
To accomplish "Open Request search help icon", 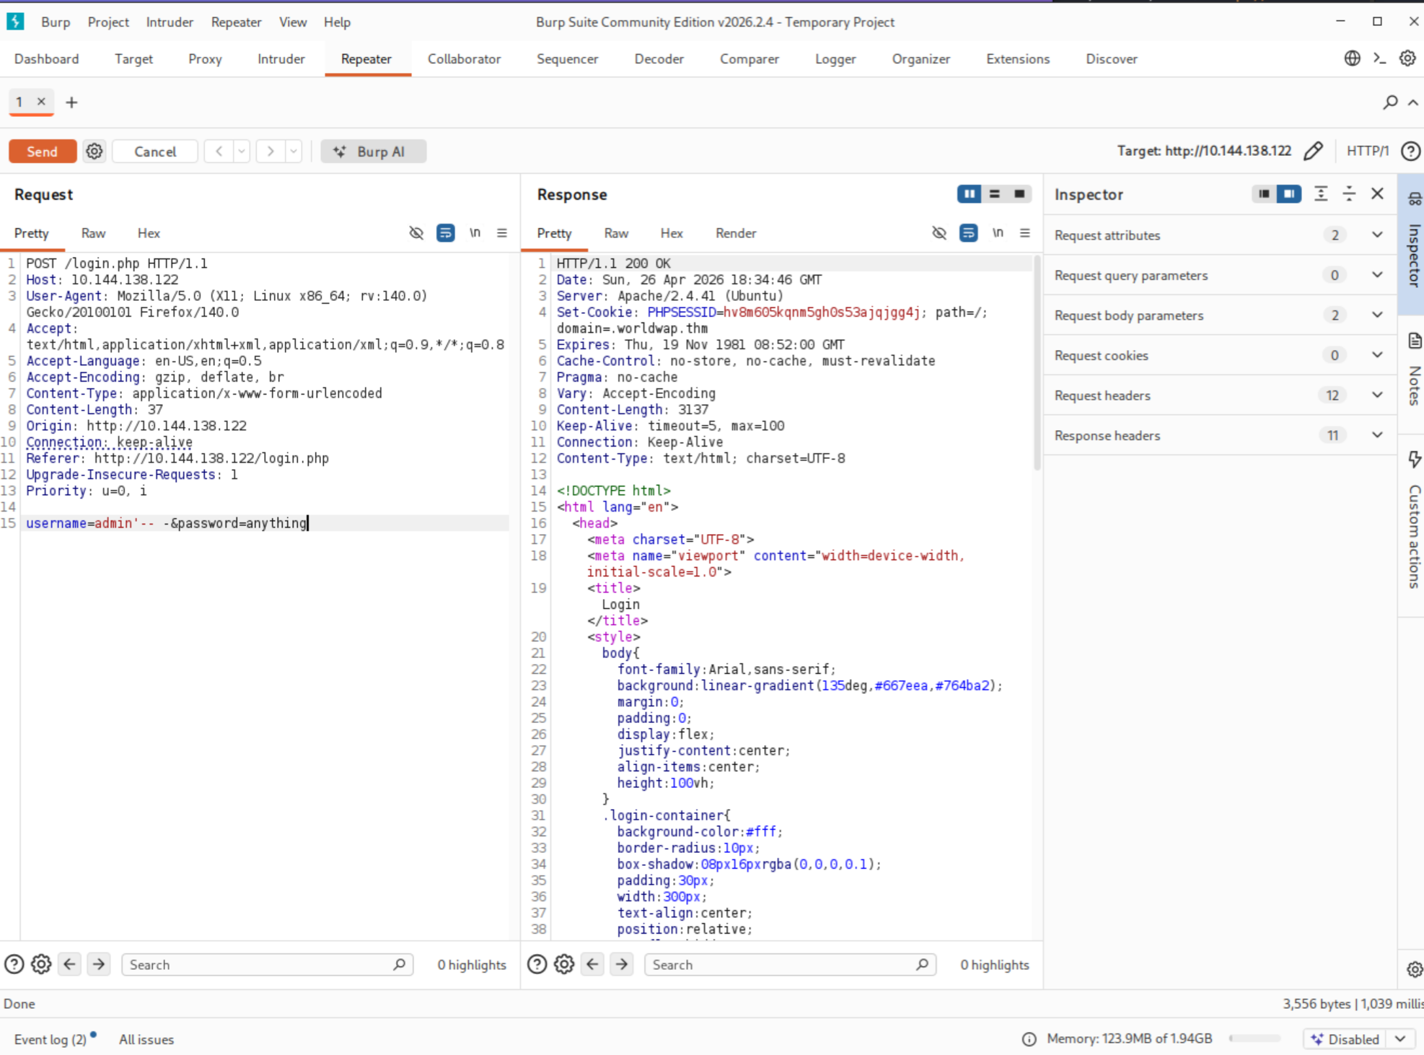I will 14,964.
